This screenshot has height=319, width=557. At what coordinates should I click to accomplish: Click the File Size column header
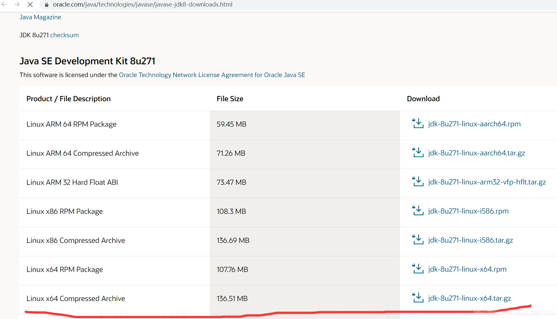pyautogui.click(x=230, y=99)
